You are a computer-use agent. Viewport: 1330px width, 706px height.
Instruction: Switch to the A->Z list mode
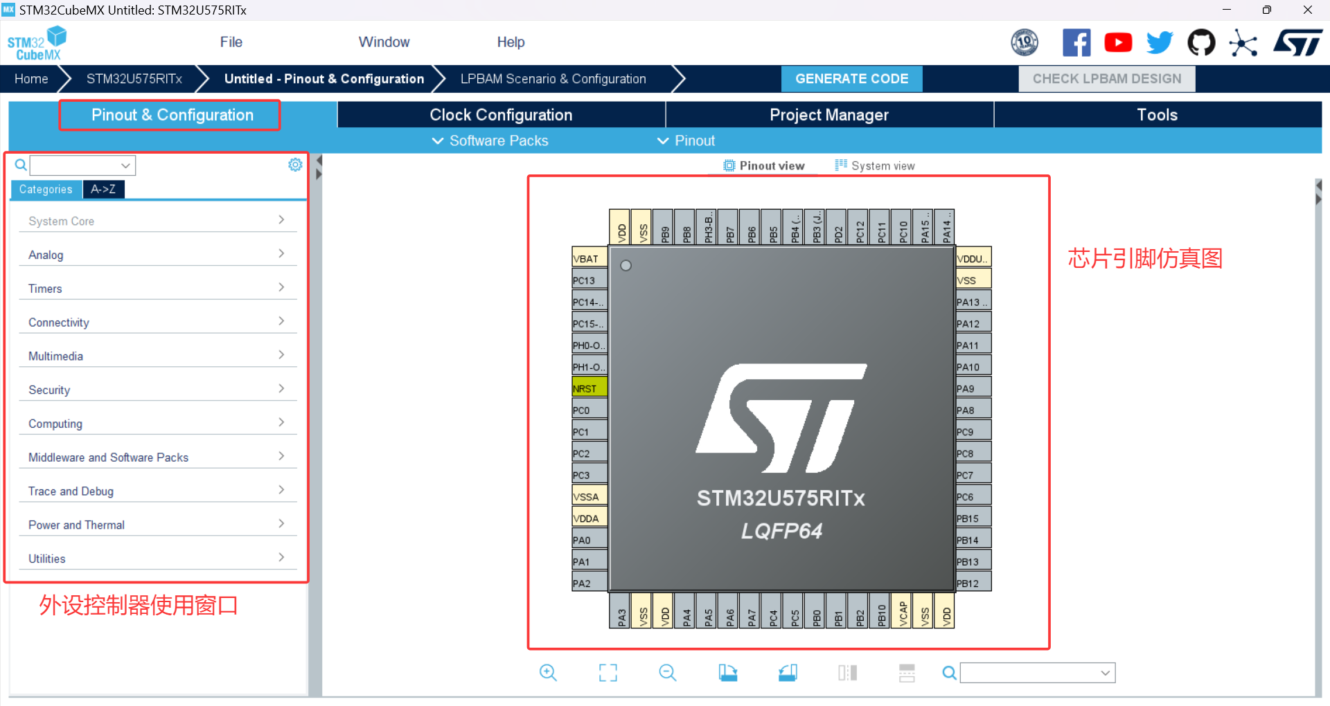(103, 189)
